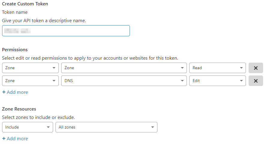Open the Include dropdown under Zone Resources
This screenshot has height=145, width=272.
click(x=27, y=127)
